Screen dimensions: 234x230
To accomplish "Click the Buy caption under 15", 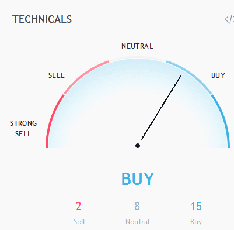I will (196, 222).
